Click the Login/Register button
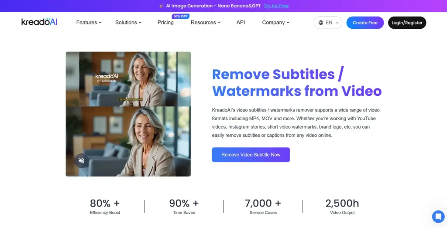 [407, 23]
